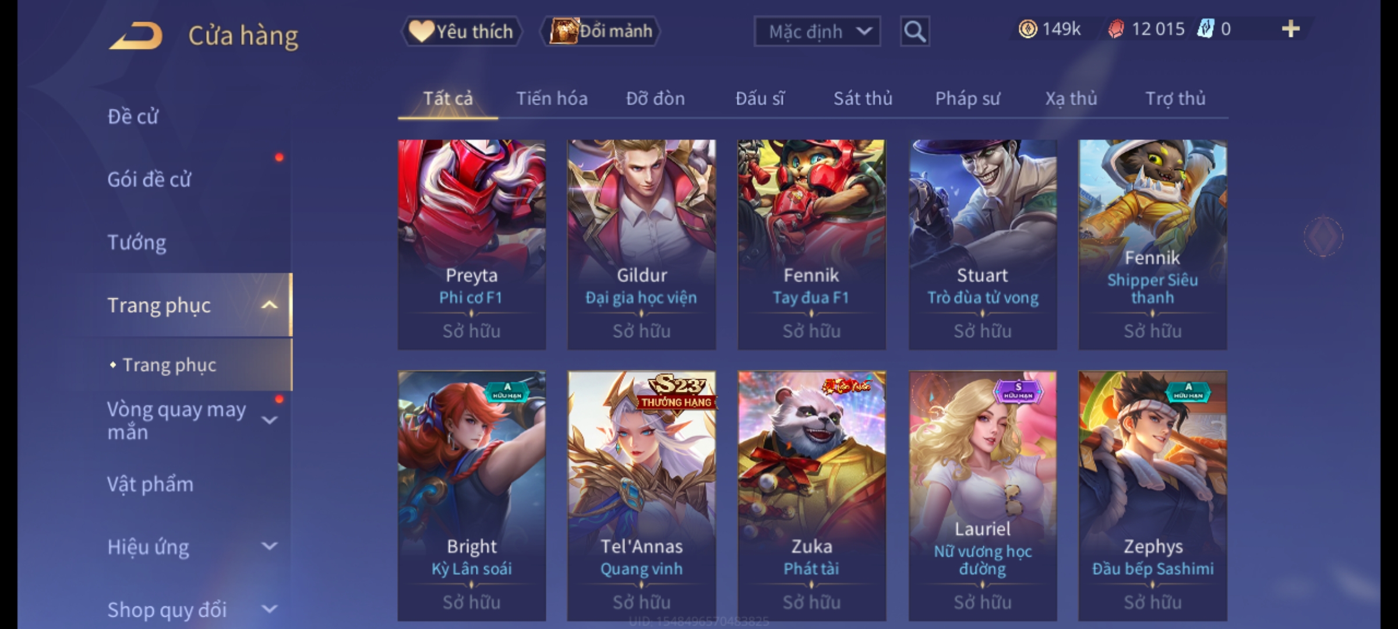This screenshot has width=1398, height=629.
Task: Switch to the Sát thủ tab
Action: click(x=863, y=98)
